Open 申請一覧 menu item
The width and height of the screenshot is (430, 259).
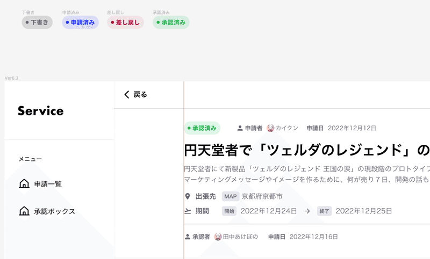tap(48, 184)
